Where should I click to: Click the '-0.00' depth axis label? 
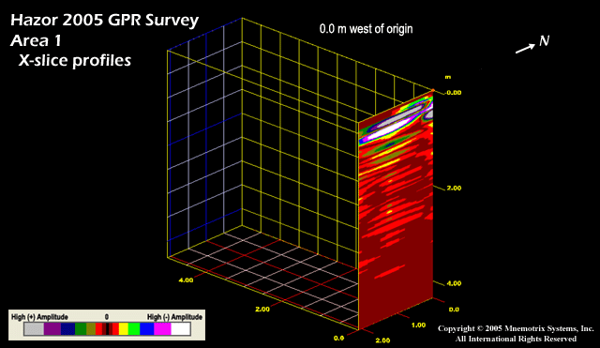click(x=453, y=93)
